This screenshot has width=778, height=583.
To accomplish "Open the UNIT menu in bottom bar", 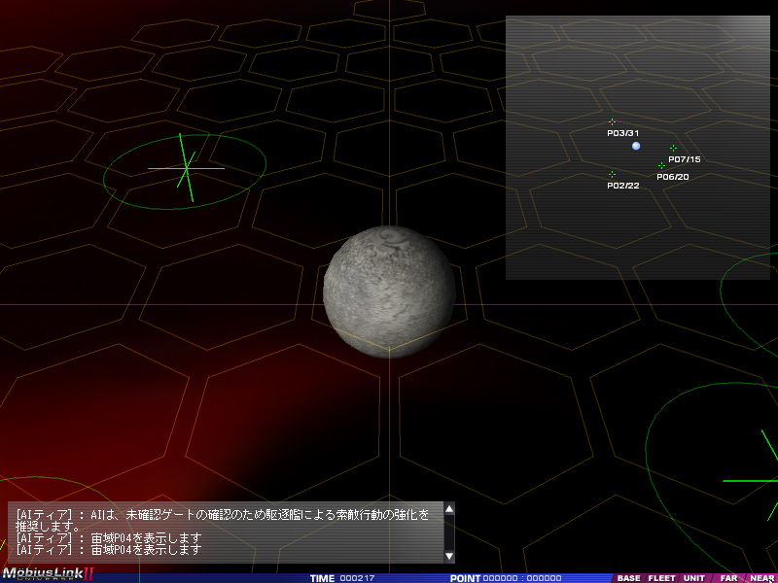I will point(693,578).
